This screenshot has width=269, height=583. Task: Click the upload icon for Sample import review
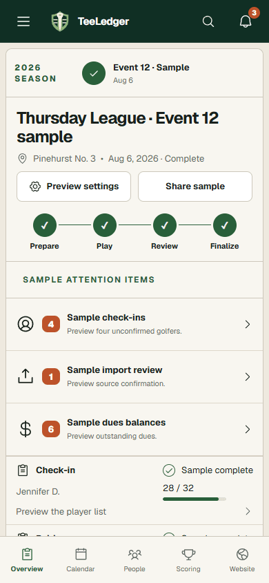[x=26, y=376]
